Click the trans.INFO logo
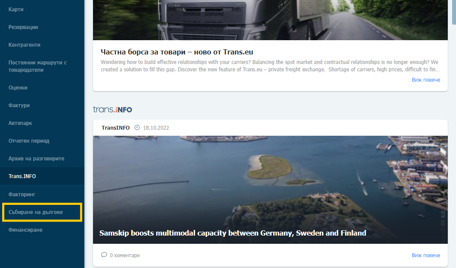The height and width of the screenshot is (268, 456). (x=112, y=109)
